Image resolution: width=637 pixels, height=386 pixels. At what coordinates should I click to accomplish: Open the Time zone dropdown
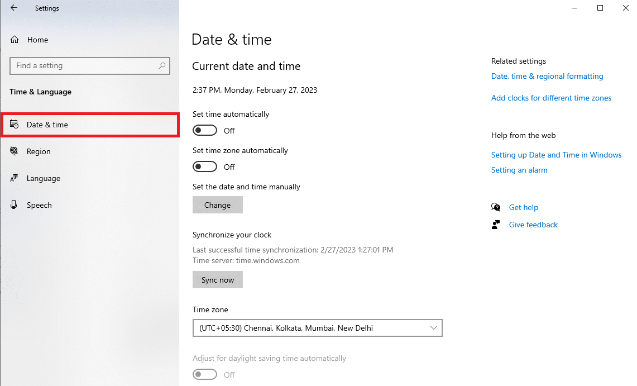tap(317, 328)
